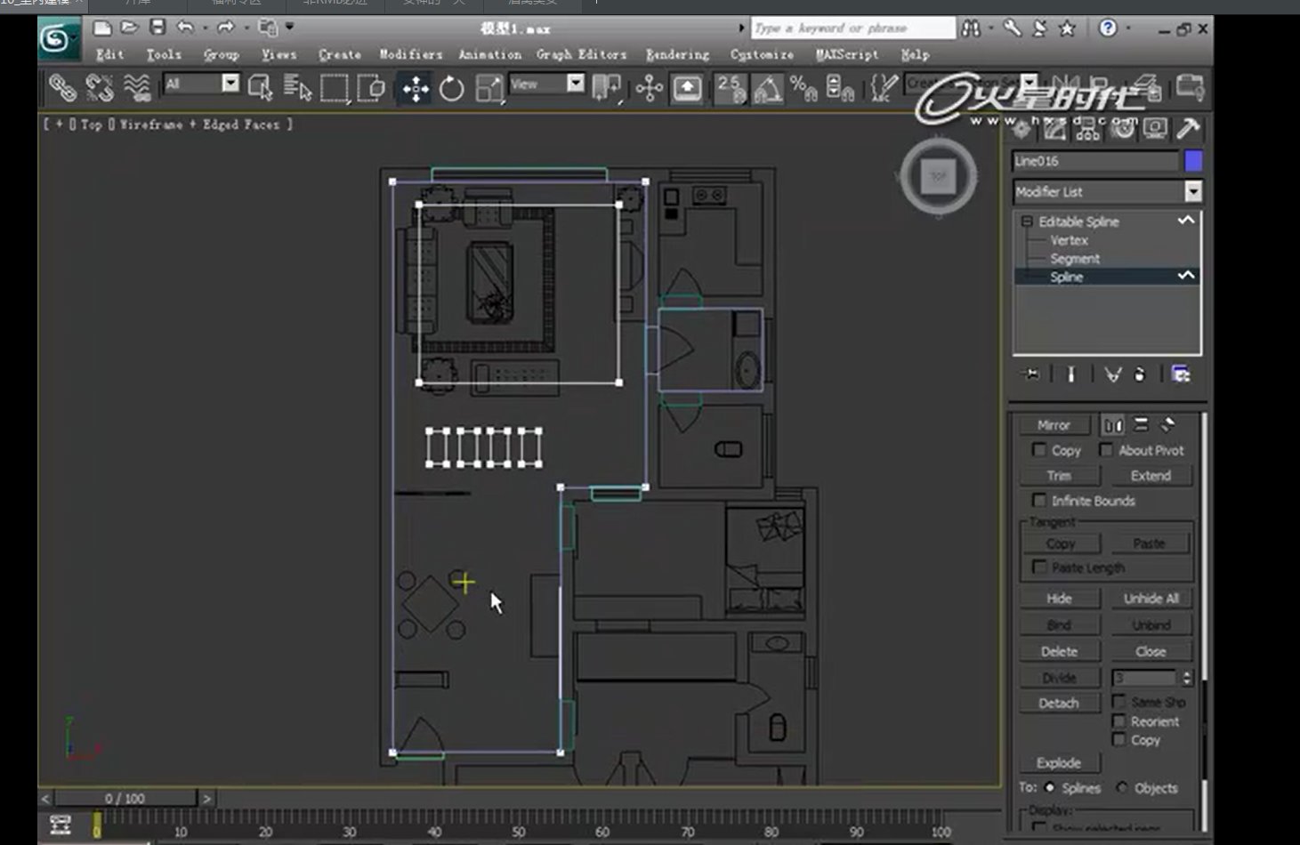Screen dimensions: 1300x845
Task: Check the Same Shp checkbox
Action: tap(1119, 701)
